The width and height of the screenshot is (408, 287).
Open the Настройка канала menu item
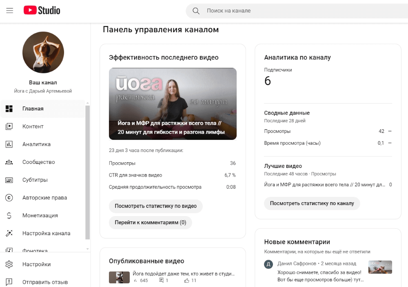(43, 233)
